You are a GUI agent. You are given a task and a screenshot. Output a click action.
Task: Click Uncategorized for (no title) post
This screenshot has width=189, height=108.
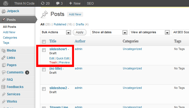[x=132, y=68]
